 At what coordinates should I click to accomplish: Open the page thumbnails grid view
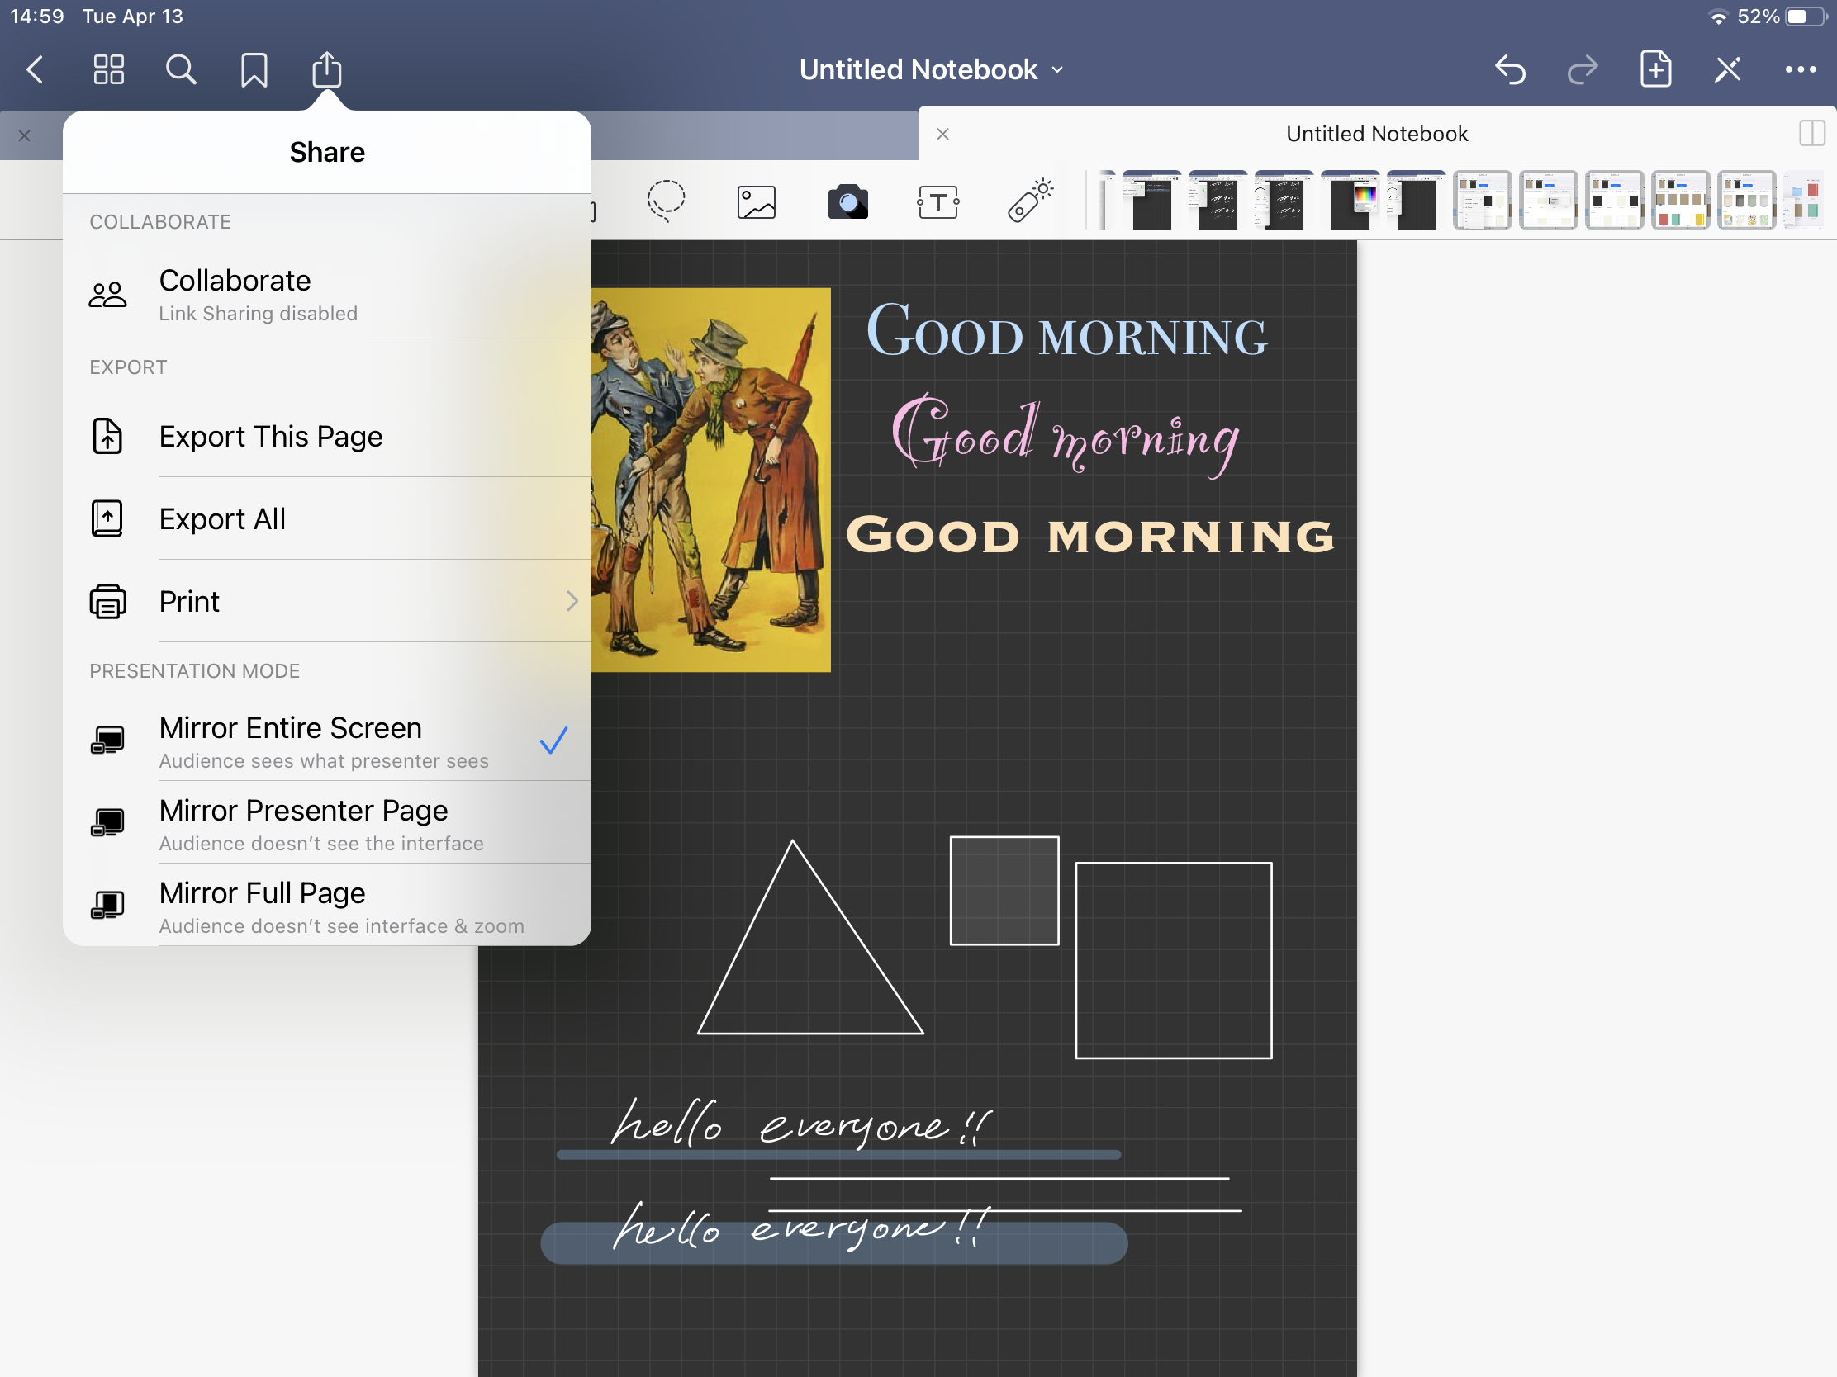(x=109, y=69)
